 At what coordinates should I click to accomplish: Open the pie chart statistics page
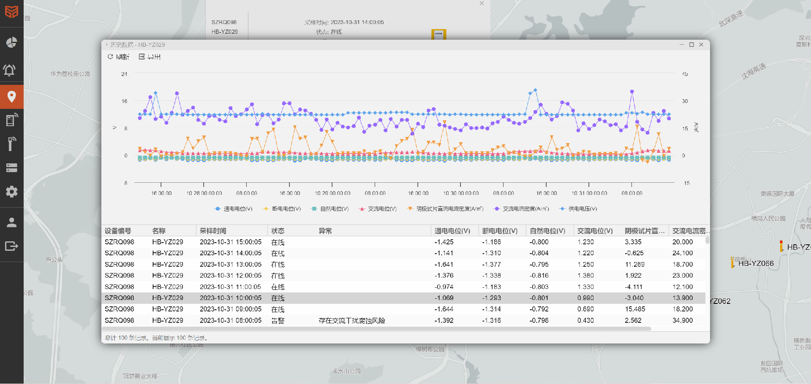[11, 42]
